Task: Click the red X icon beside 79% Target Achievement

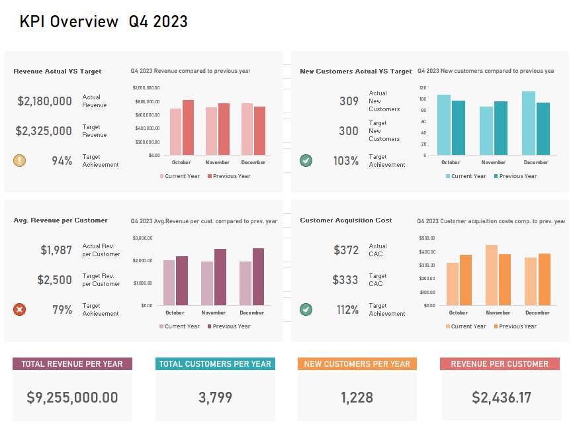Action: [x=19, y=309]
